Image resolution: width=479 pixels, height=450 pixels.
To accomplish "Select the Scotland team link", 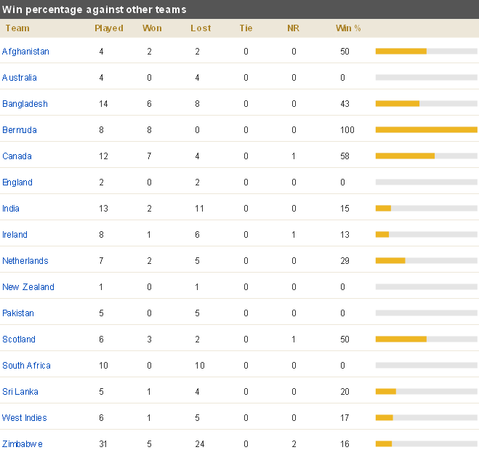I will pyautogui.click(x=19, y=339).
